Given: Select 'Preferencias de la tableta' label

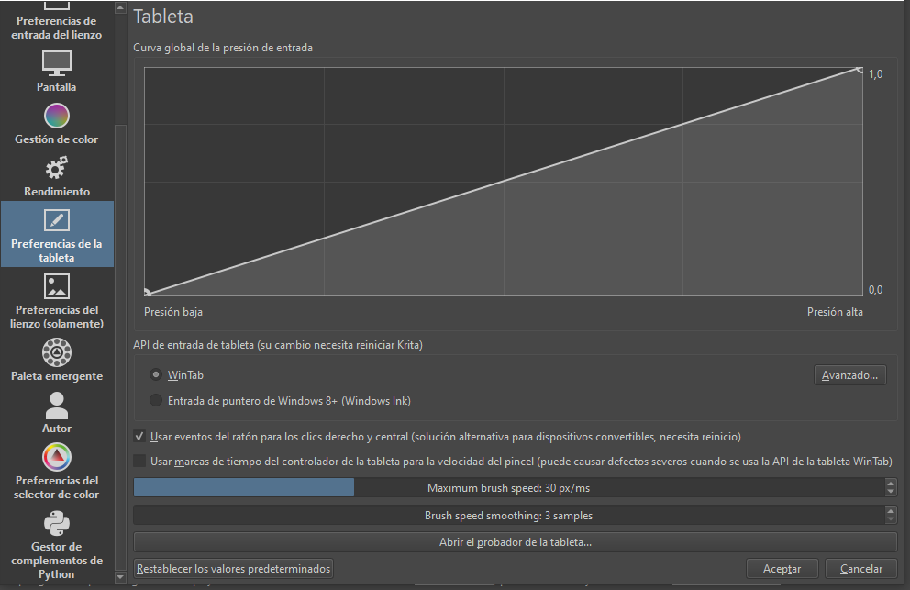Looking at the screenshot, I should point(56,250).
